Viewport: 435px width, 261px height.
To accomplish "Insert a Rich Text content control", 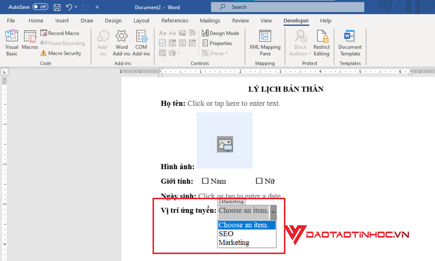I will [x=163, y=33].
